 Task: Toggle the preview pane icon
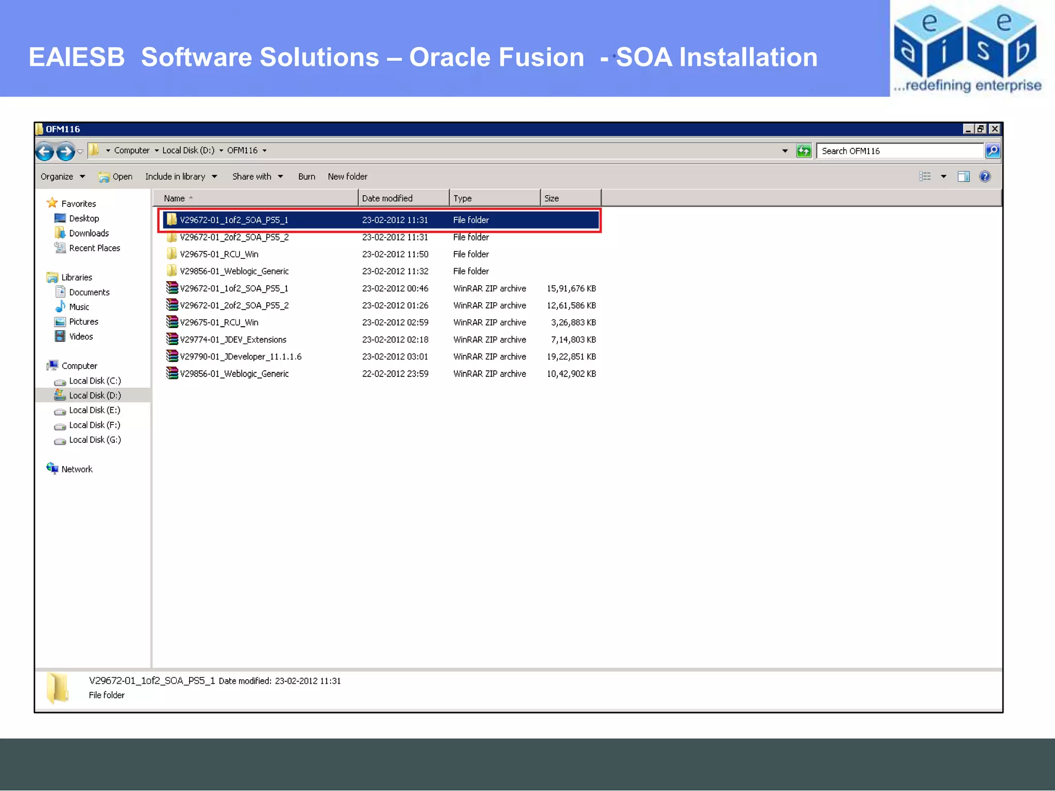click(963, 177)
